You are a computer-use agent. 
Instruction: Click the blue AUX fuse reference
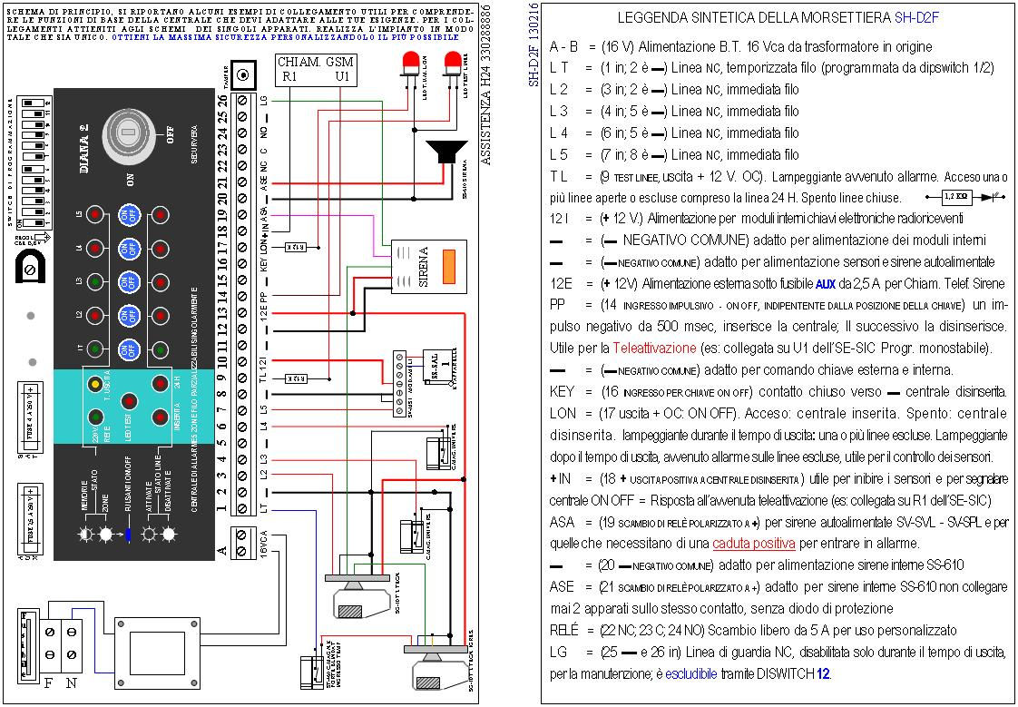click(825, 284)
